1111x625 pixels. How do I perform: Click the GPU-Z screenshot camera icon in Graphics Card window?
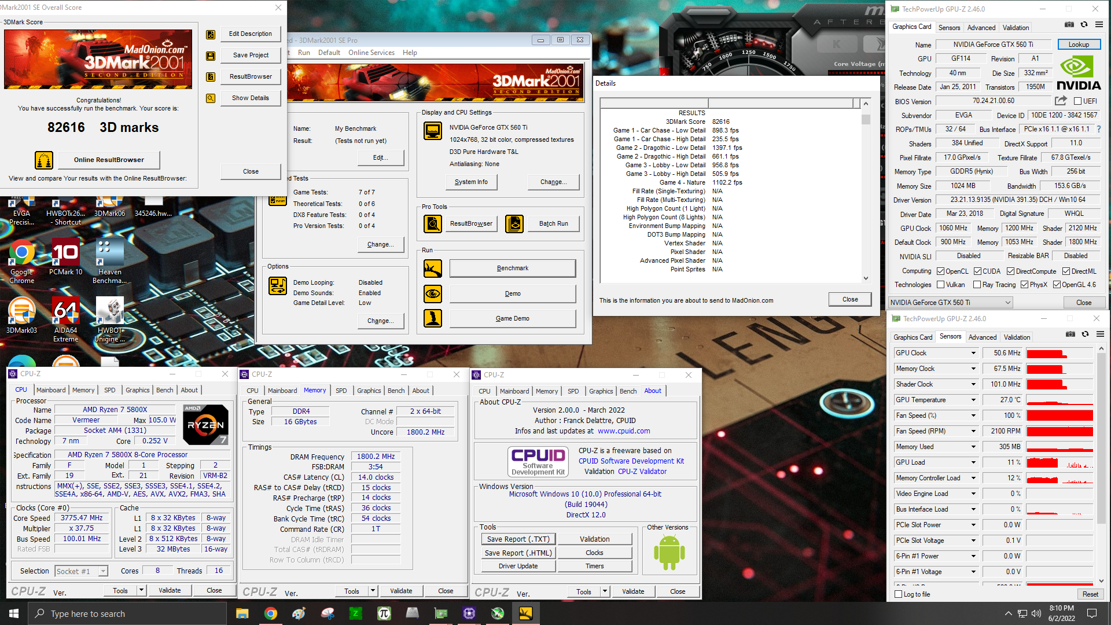click(x=1069, y=25)
